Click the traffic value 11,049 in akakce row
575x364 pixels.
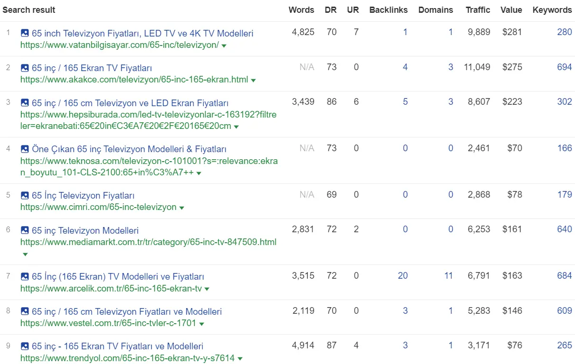click(x=477, y=67)
